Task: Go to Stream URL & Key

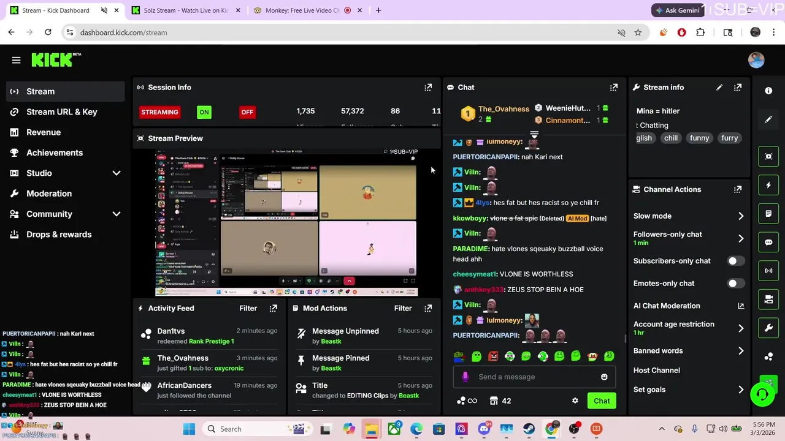Action: coord(64,112)
